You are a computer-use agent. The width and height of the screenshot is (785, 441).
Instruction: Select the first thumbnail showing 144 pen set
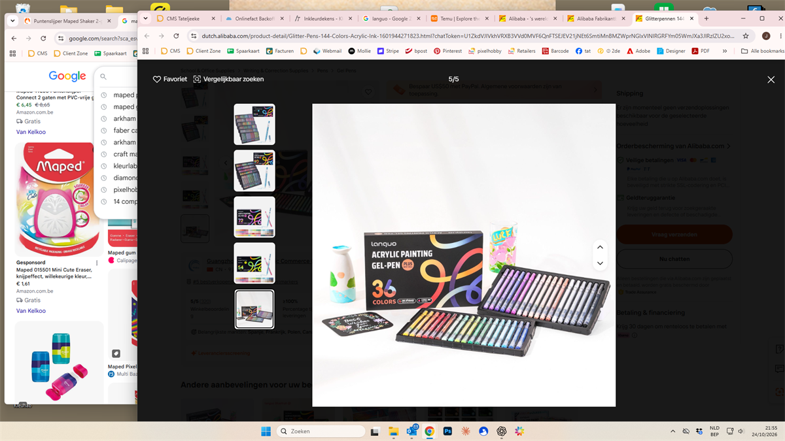point(254,124)
